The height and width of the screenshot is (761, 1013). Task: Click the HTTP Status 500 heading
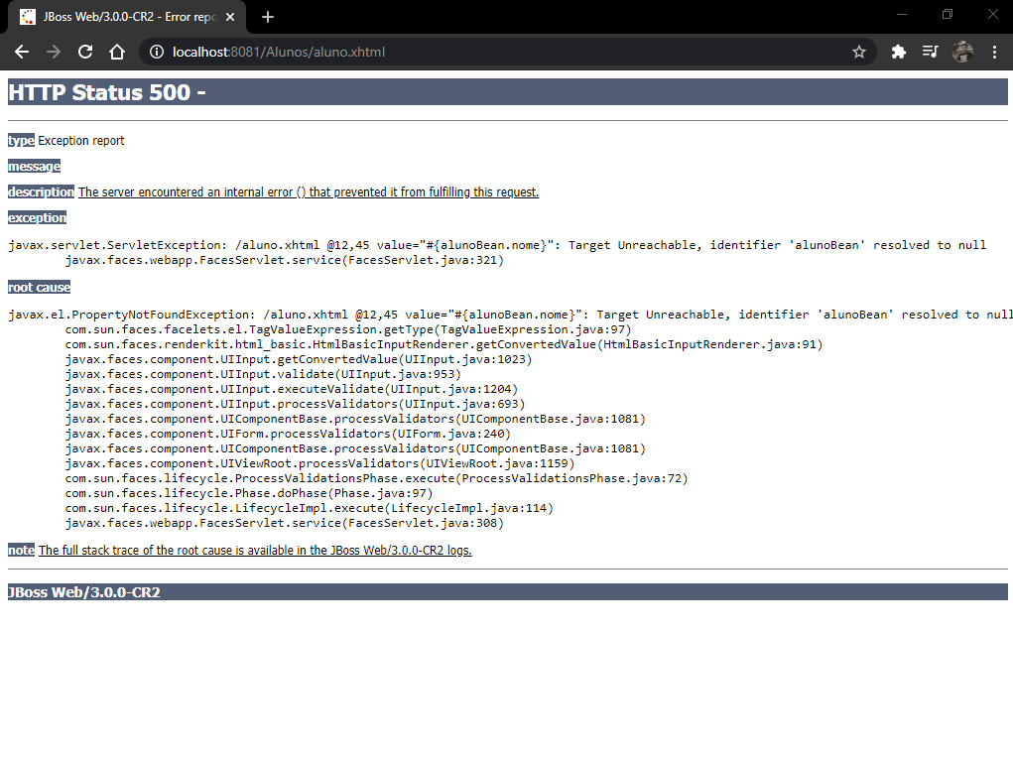pos(507,92)
